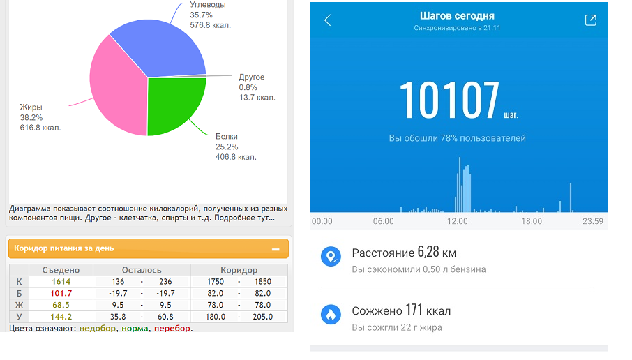Viewport: 632px width, 360px height.
Task: Tap the distance location pin icon
Action: click(x=331, y=257)
